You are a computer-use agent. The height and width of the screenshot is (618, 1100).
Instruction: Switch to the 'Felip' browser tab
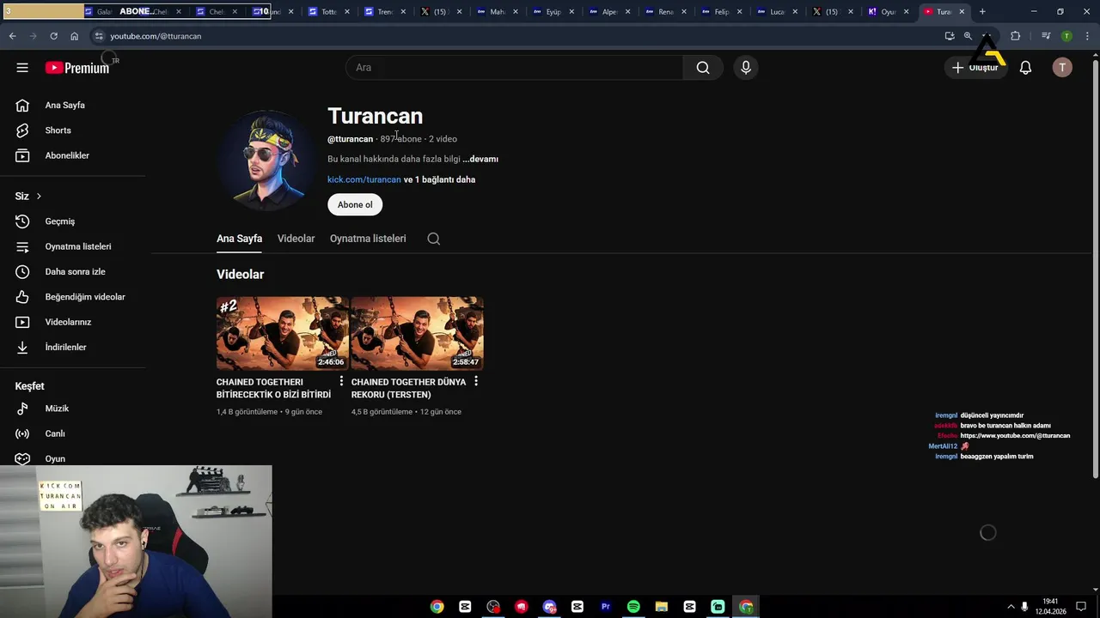pyautogui.click(x=716, y=12)
